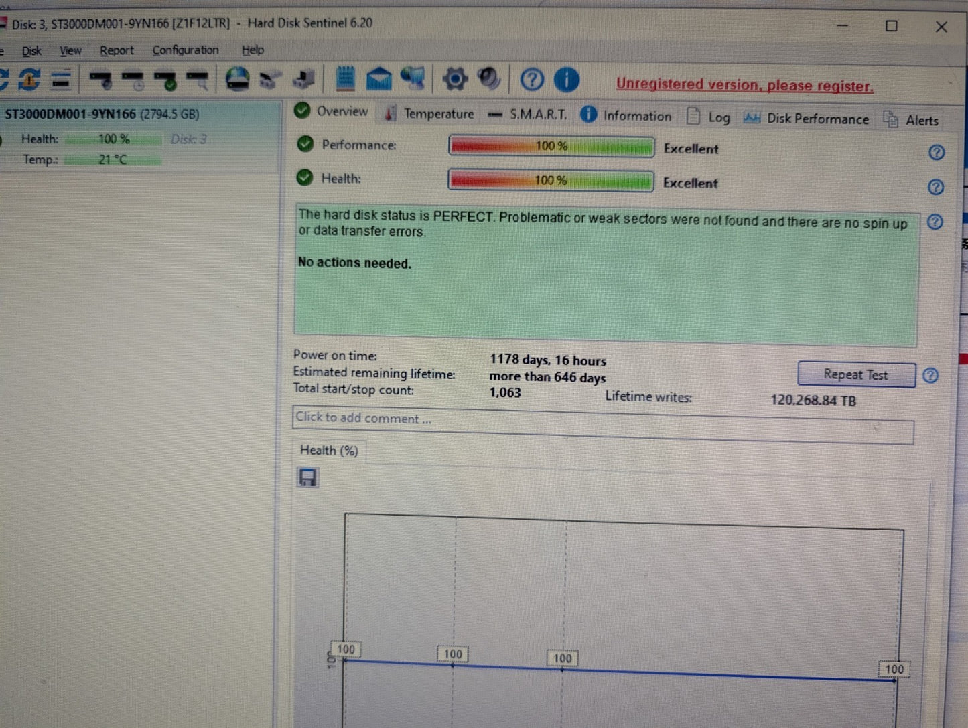Click the Unregistered version register link
968x728 pixels.
pos(745,85)
